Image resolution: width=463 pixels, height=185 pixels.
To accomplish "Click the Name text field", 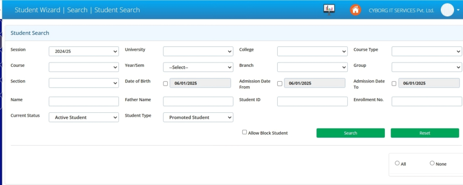I will tap(84, 102).
